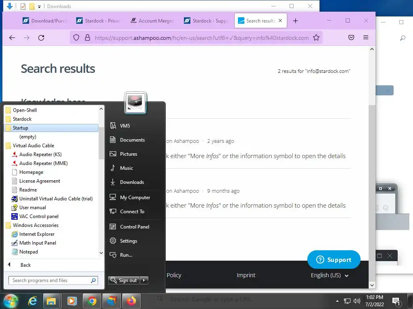The height and width of the screenshot is (309, 413).
Task: Open the volume speaker tray icon
Action: click(x=357, y=301)
